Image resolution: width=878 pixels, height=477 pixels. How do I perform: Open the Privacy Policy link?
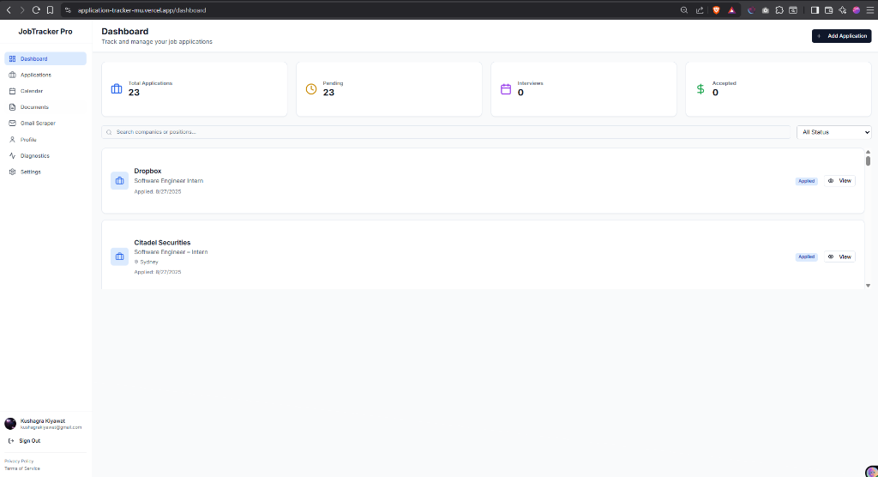19,462
